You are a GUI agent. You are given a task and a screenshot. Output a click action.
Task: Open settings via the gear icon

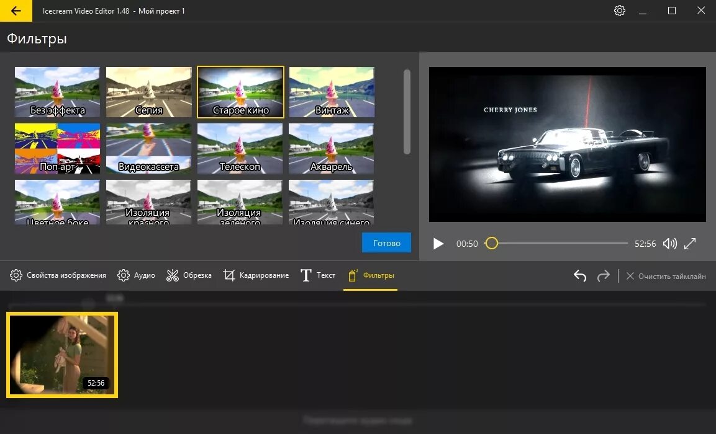pos(619,11)
